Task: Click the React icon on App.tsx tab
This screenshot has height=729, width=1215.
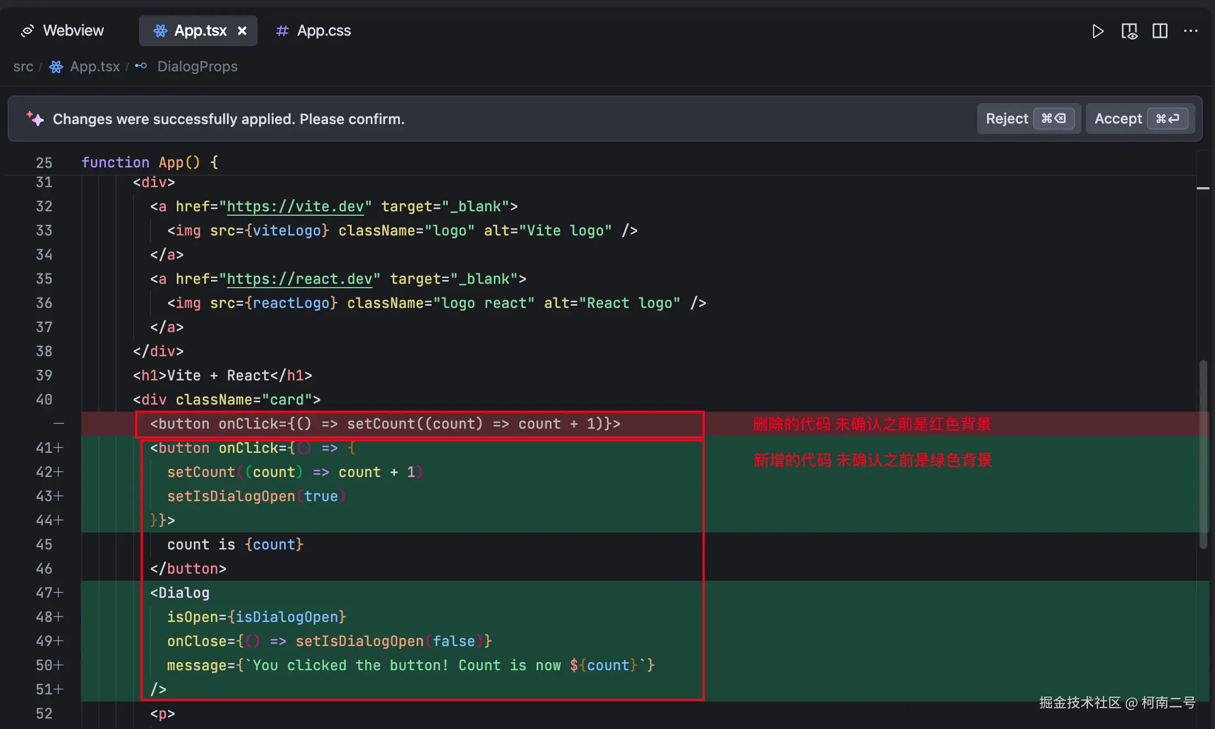Action: (160, 31)
